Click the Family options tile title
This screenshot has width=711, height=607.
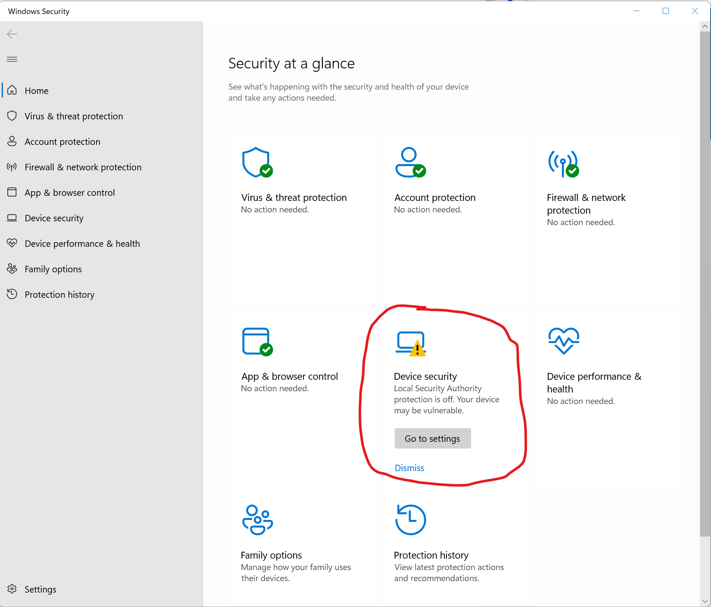[x=271, y=555]
